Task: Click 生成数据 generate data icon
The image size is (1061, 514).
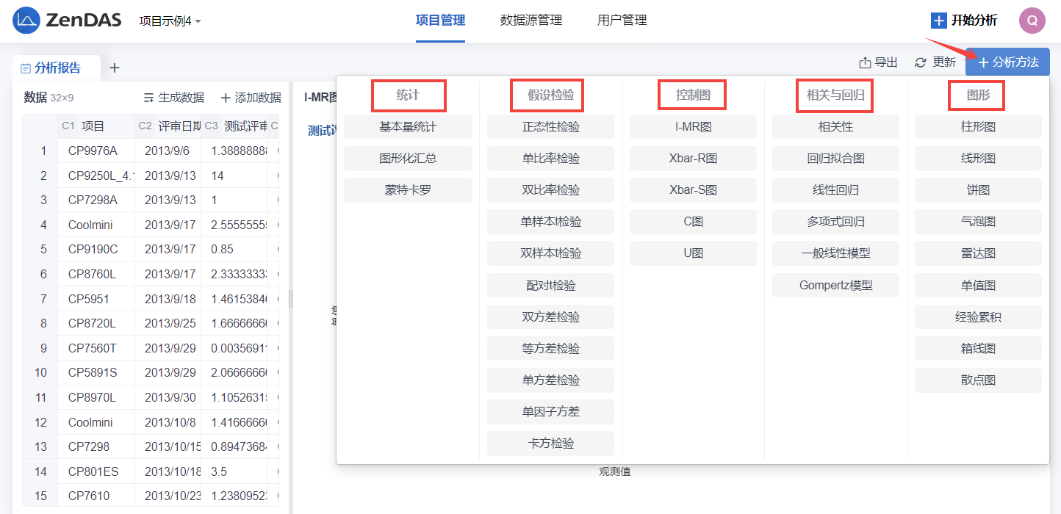Action: point(148,98)
